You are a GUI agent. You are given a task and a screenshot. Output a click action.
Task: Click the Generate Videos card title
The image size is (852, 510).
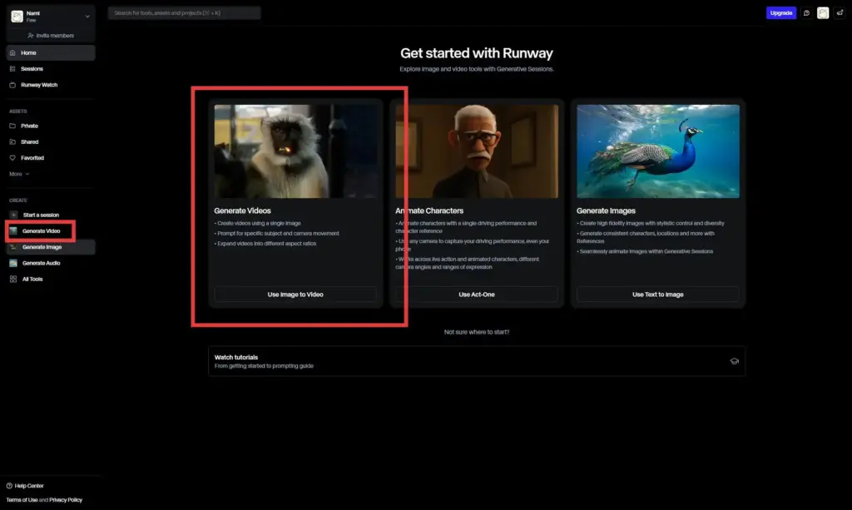click(x=242, y=210)
